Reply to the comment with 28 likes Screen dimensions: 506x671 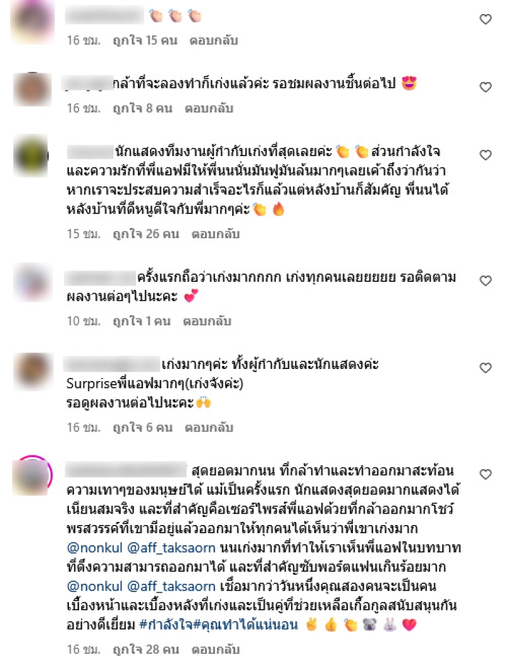(216, 649)
